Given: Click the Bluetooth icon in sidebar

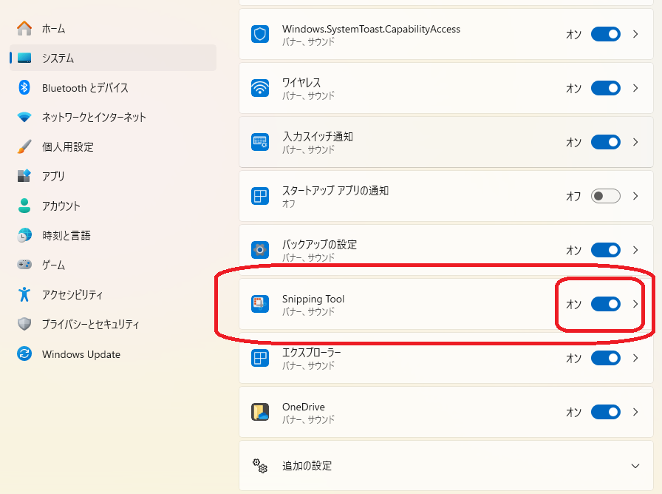Looking at the screenshot, I should click(24, 87).
